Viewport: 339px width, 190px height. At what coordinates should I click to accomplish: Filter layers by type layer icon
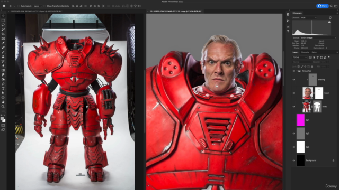318,58
